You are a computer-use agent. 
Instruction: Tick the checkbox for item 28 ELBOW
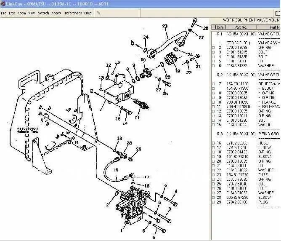(213, 198)
